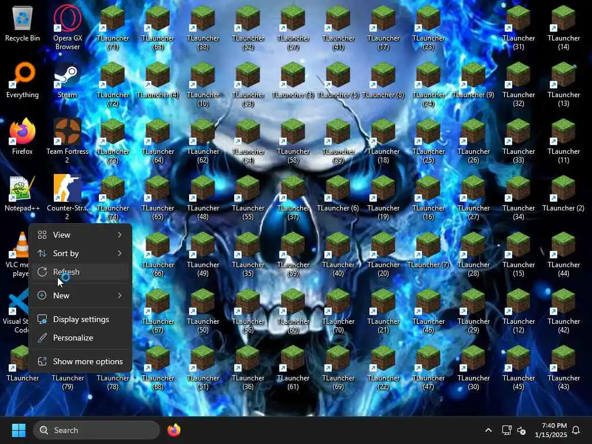
Task: Expand the Sort by submenu
Action: pos(80,253)
